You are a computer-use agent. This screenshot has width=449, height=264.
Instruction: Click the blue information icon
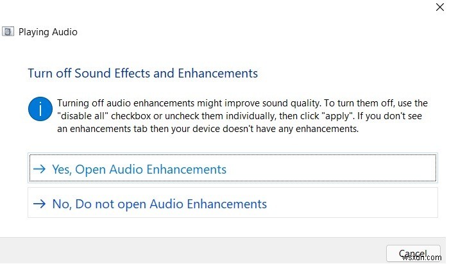pyautogui.click(x=40, y=108)
